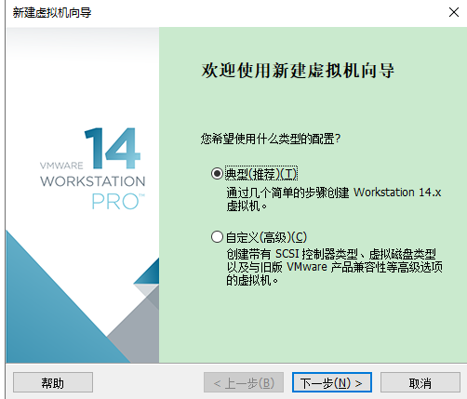Click the 下一步(N) > button
Screen dimensions: 467x399
click(x=332, y=383)
